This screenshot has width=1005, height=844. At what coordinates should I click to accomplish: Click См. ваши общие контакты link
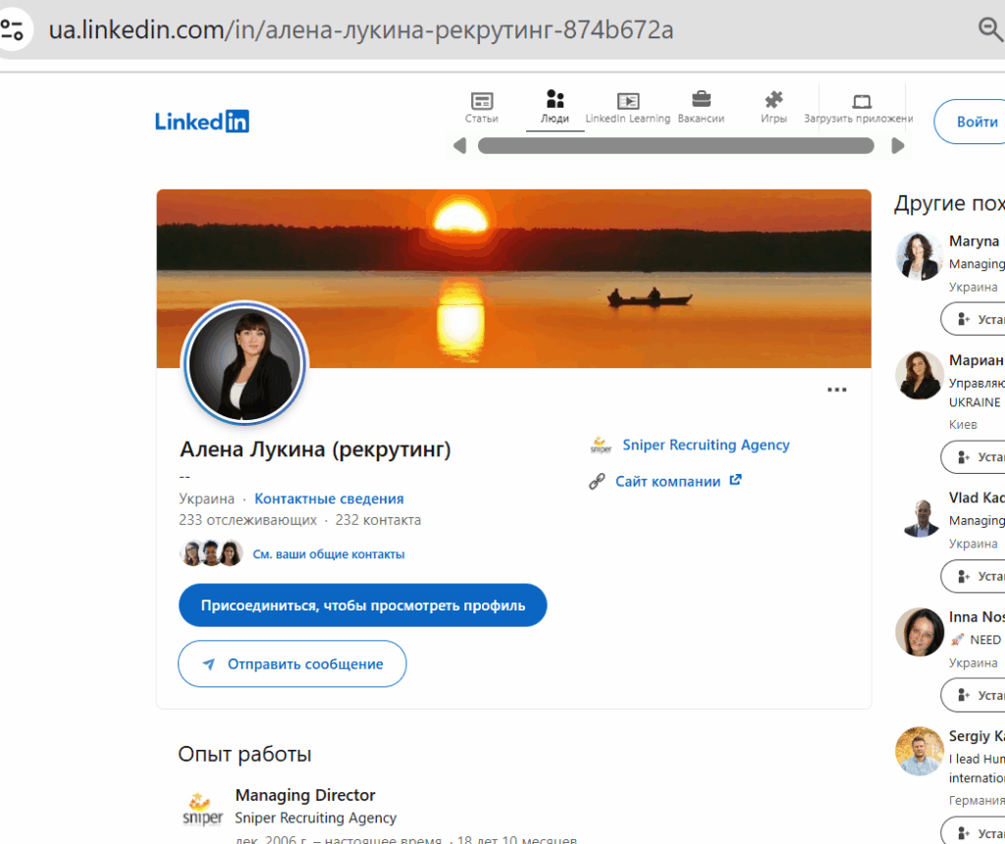coord(328,554)
